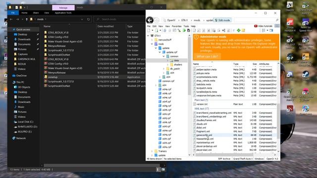Select gameconfig.xml in OpenIV file list
317x178 pixels.
(204, 135)
